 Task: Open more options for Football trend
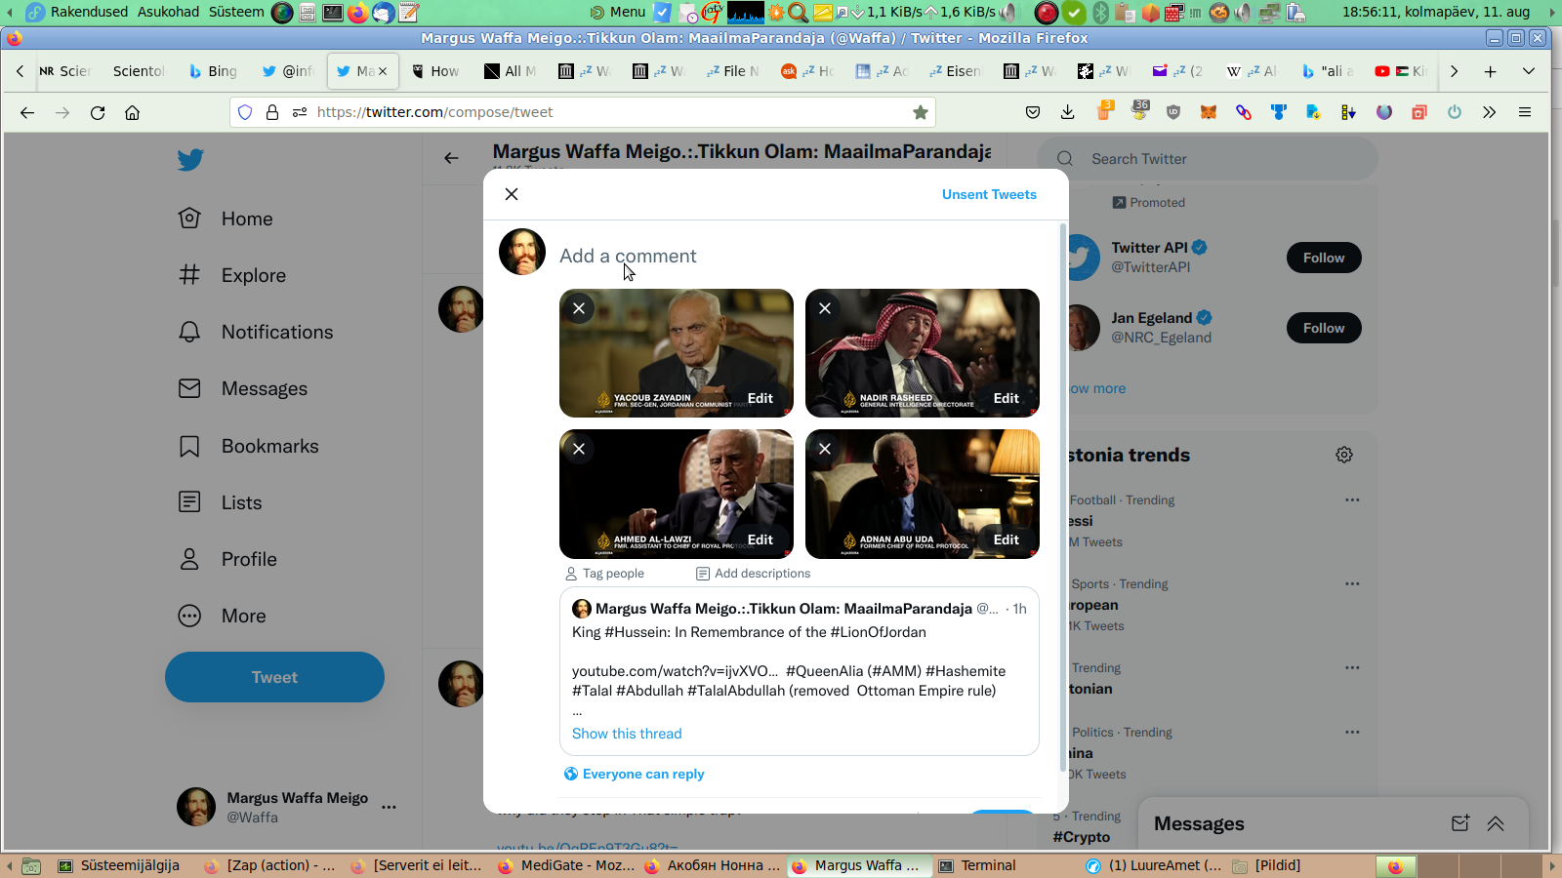1352,499
